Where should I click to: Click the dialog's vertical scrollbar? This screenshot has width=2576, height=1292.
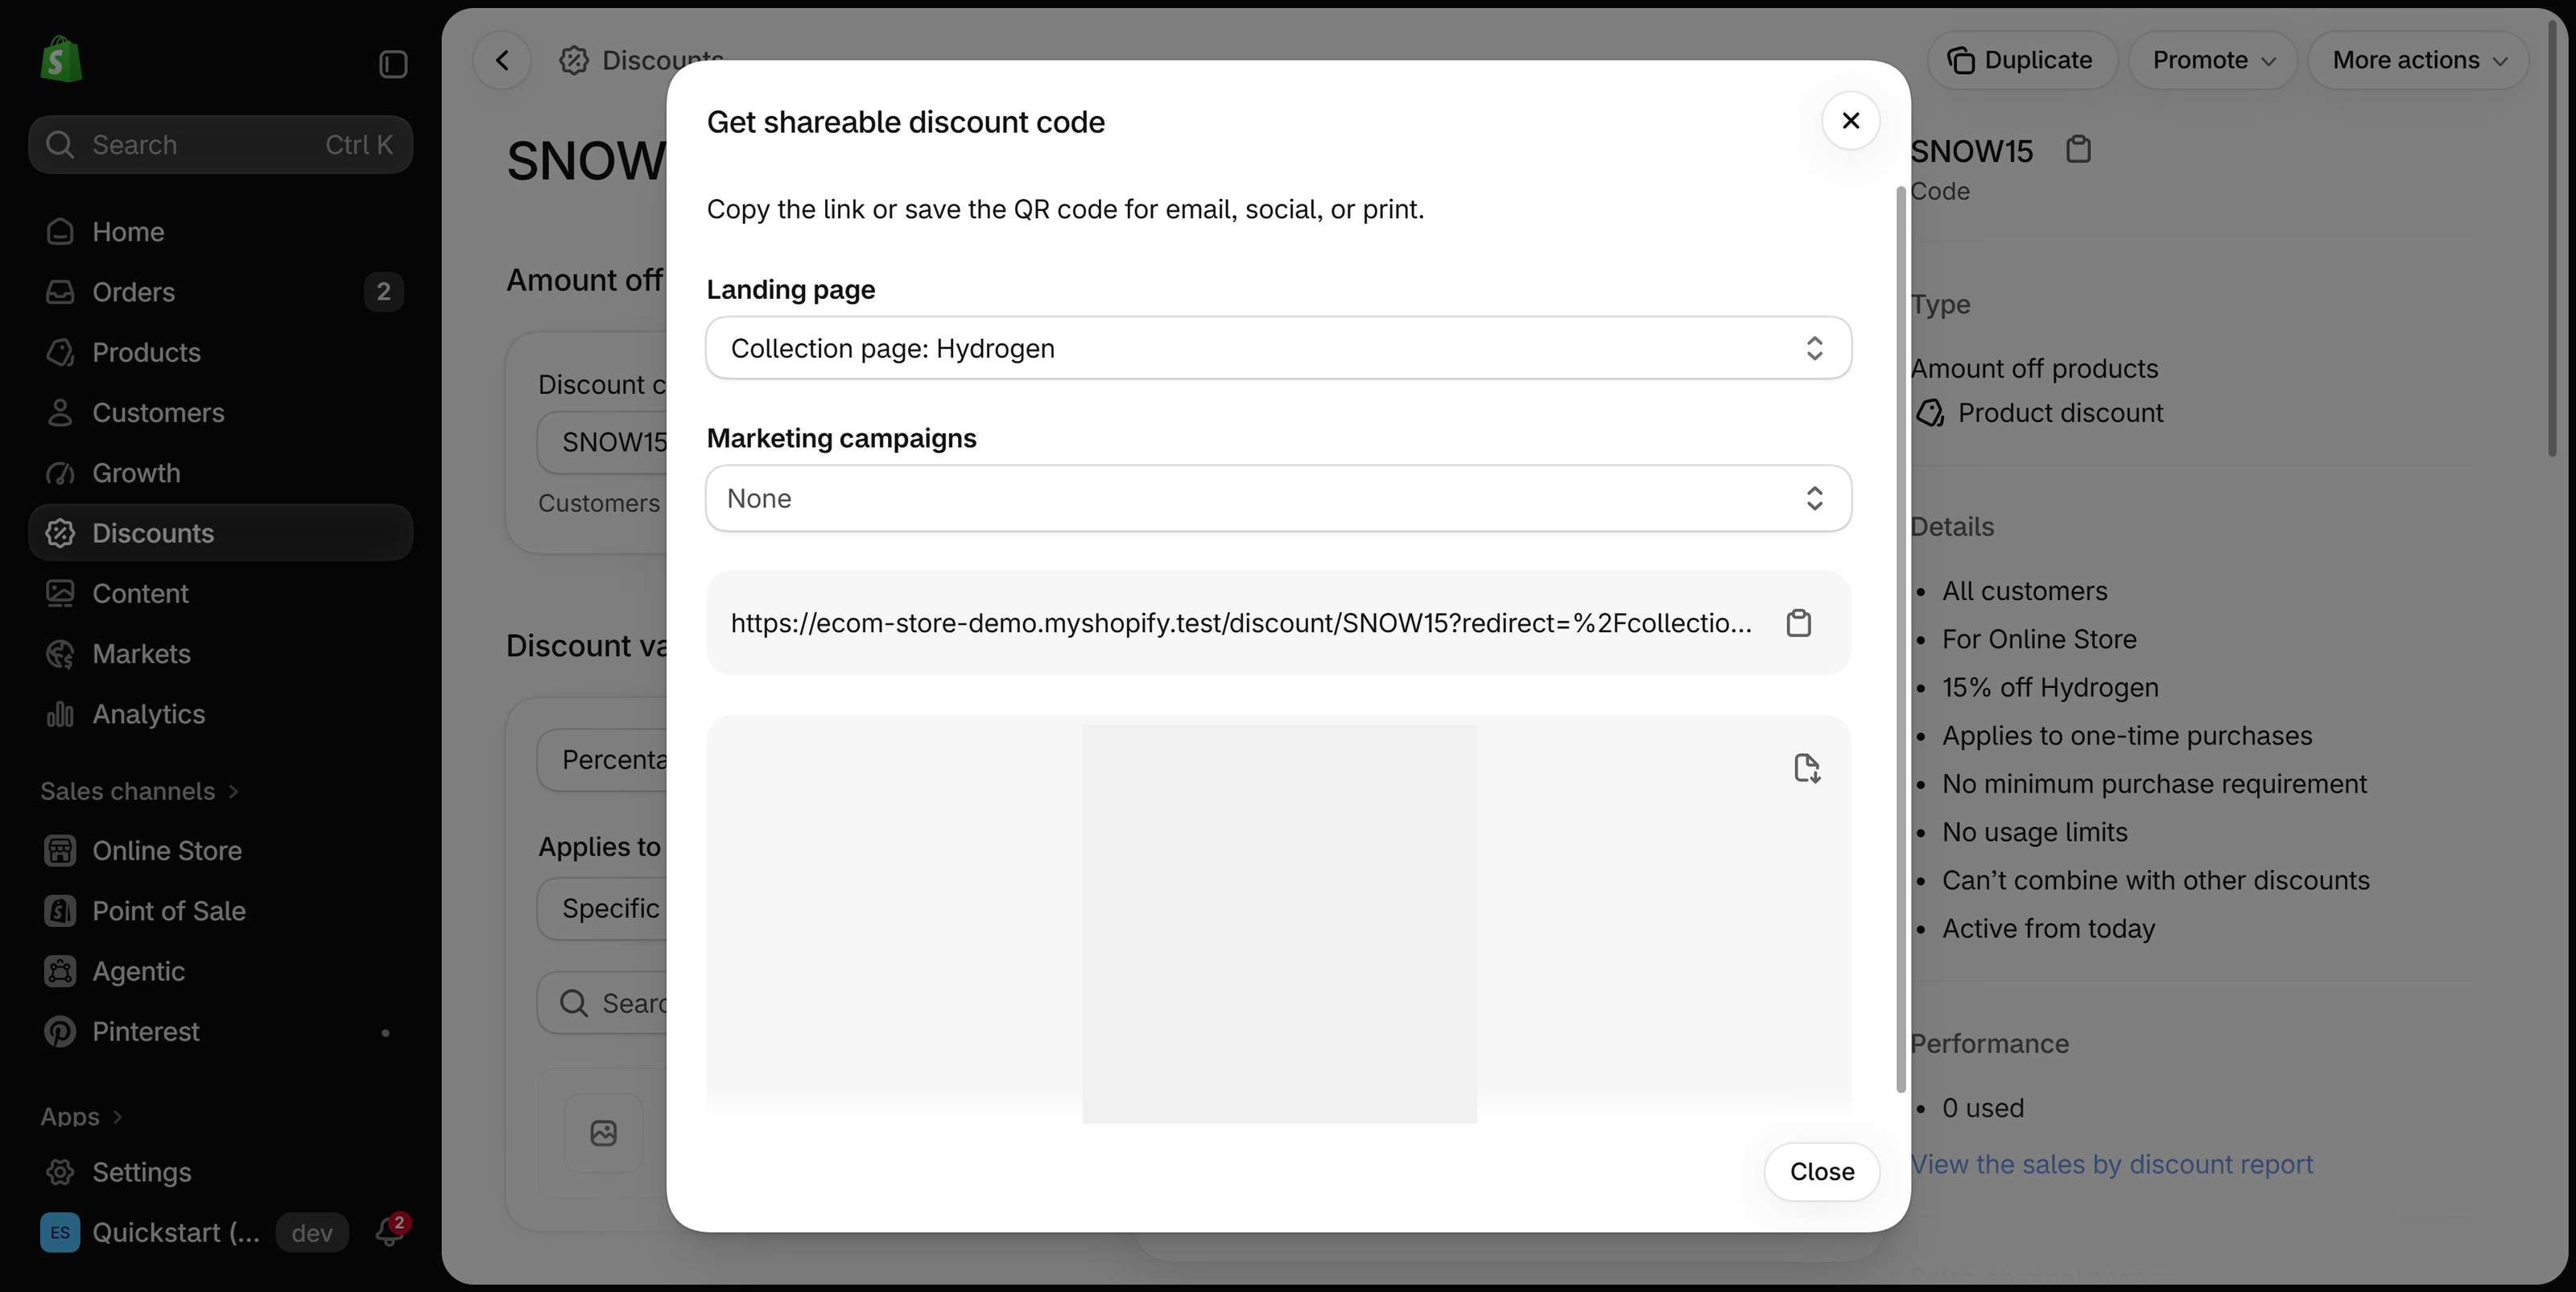click(x=1901, y=640)
